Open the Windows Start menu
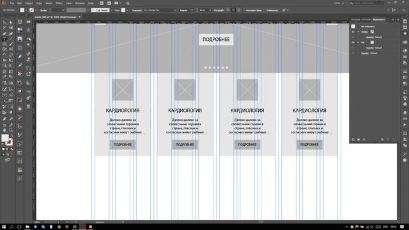Image resolution: width=409 pixels, height=230 pixels. [4, 227]
